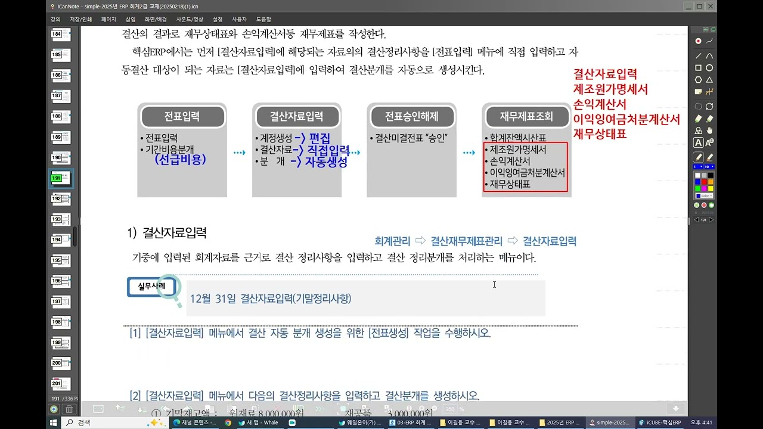Switch to 2025년 ERP taskbar folder

[560, 422]
